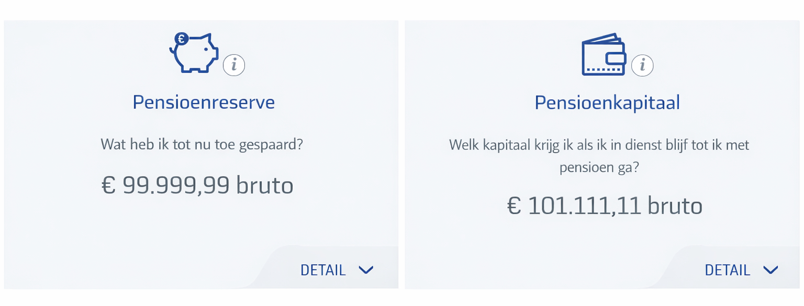Open info icon beside the wallet
Image resolution: width=804 pixels, height=306 pixels.
click(642, 65)
